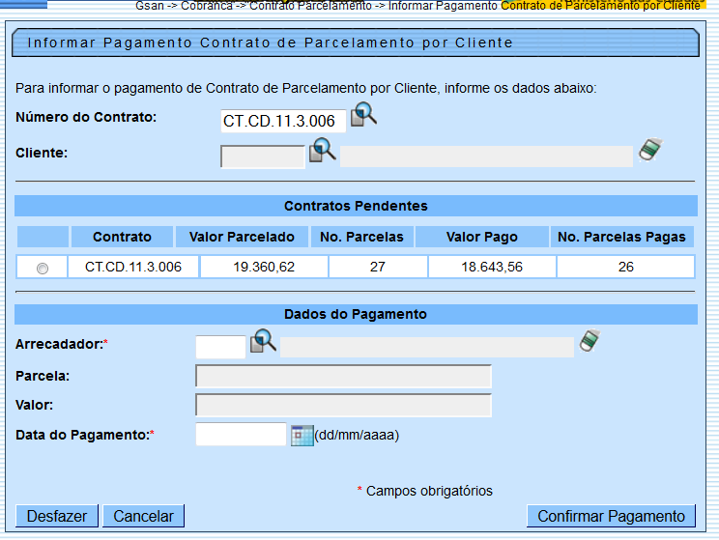Click the Valor field
Screen dimensions: 719x540
(x=343, y=405)
